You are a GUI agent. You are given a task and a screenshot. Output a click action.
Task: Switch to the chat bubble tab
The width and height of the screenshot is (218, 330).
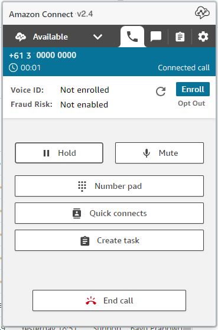(156, 37)
